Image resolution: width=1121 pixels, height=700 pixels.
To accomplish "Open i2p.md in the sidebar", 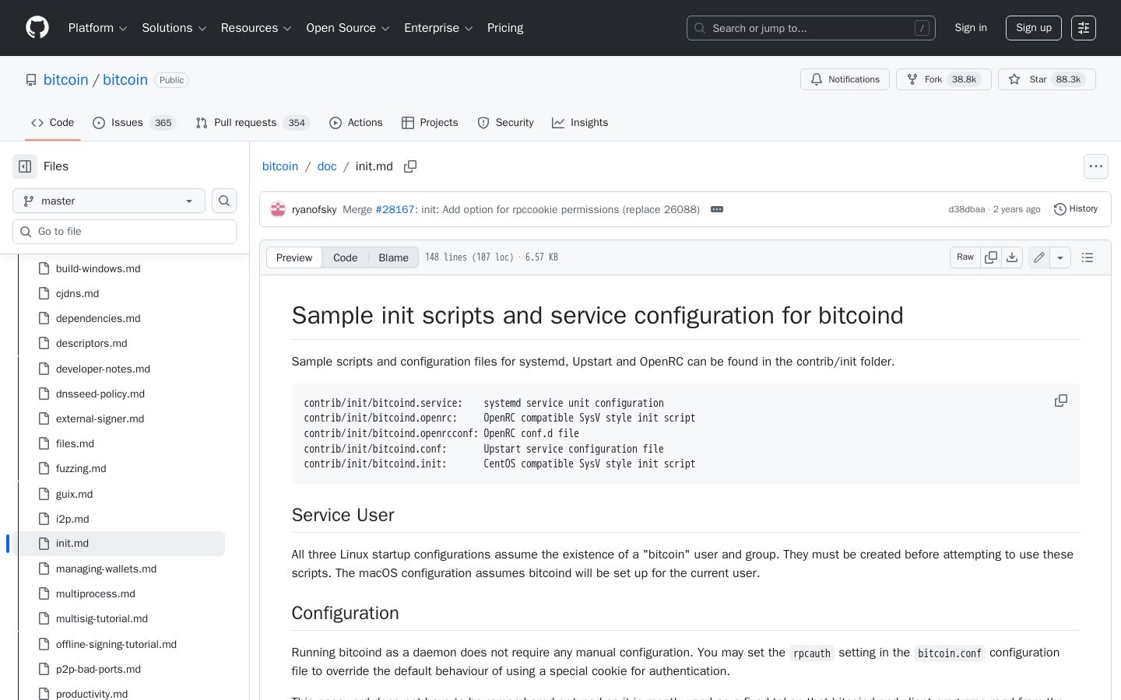I will click(72, 519).
